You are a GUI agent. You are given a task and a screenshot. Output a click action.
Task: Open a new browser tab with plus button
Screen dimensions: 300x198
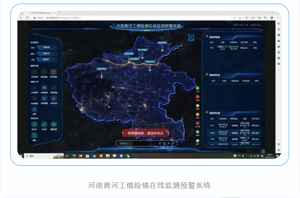point(59,13)
